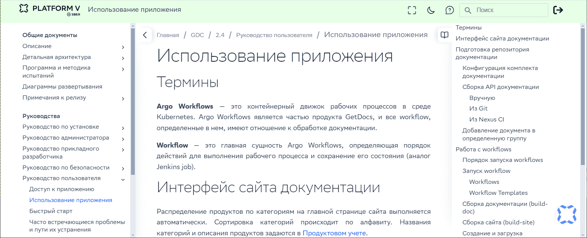Click the book icon beside the breadcrumbs

coord(444,34)
